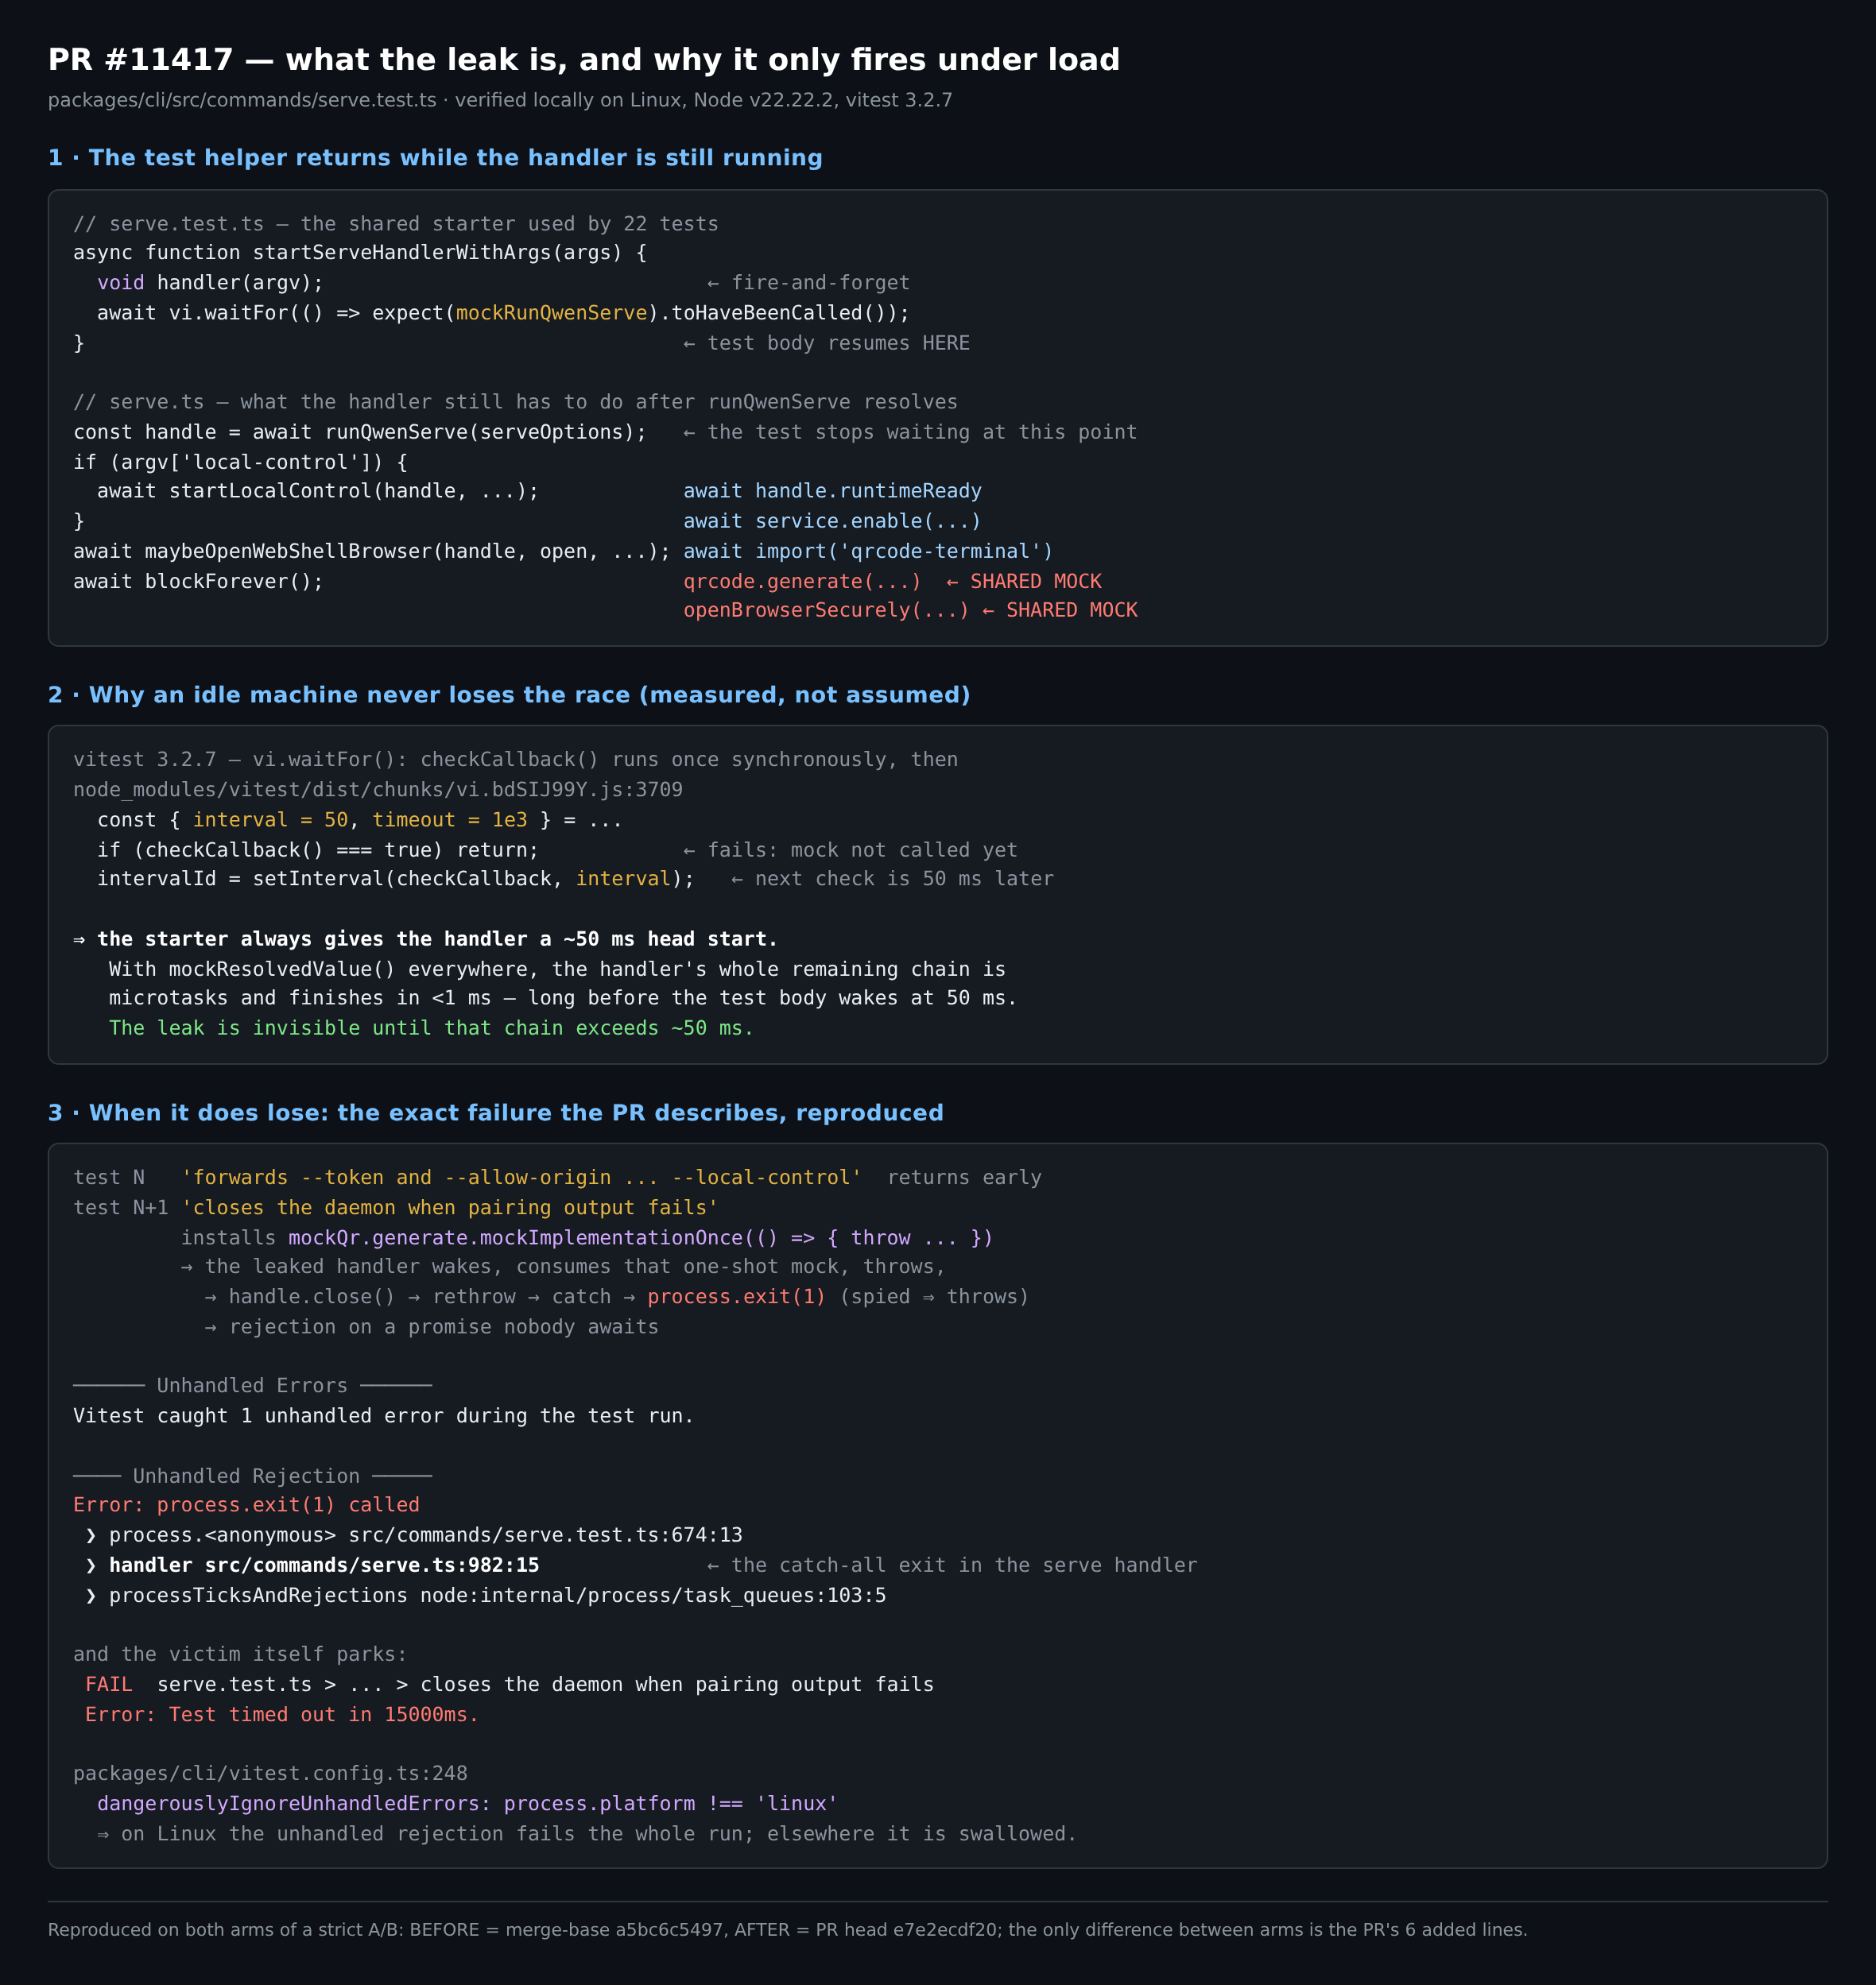Viewport: 1876px width, 1985px height.
Task: Click the openBrowserSecurely(...) SHARED MOCK line
Action: coord(910,609)
